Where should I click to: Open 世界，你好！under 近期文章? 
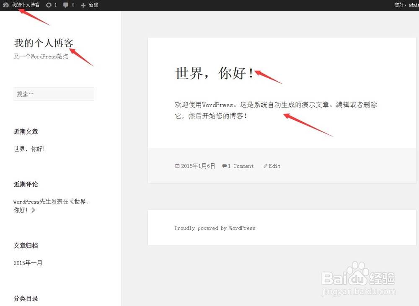click(x=28, y=148)
